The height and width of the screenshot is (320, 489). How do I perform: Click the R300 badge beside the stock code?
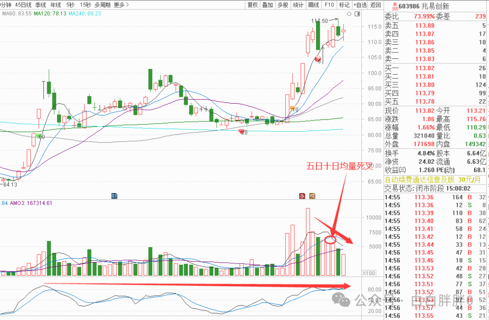tap(395, 6)
